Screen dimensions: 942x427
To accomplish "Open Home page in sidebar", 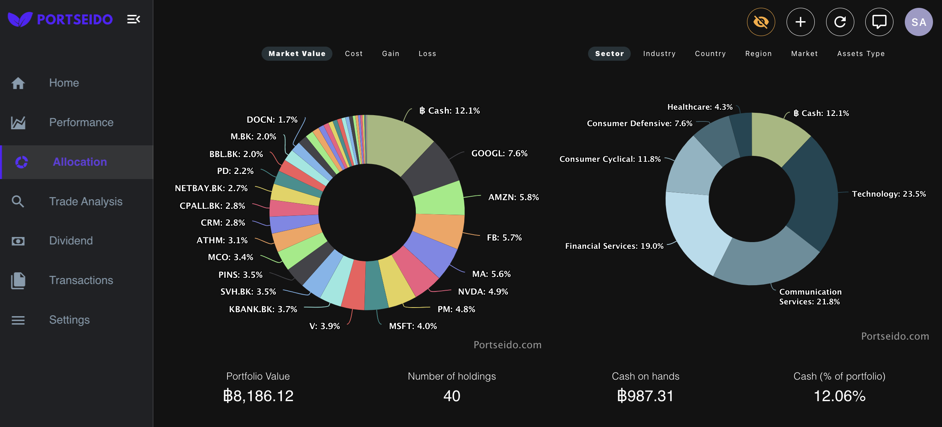I will (x=77, y=83).
